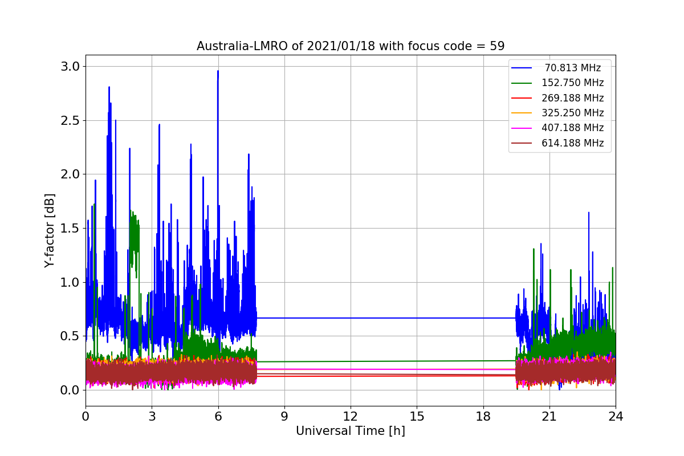Image resolution: width=684 pixels, height=456 pixels.
Task: Click the red line swatch in legend
Action: tap(522, 98)
